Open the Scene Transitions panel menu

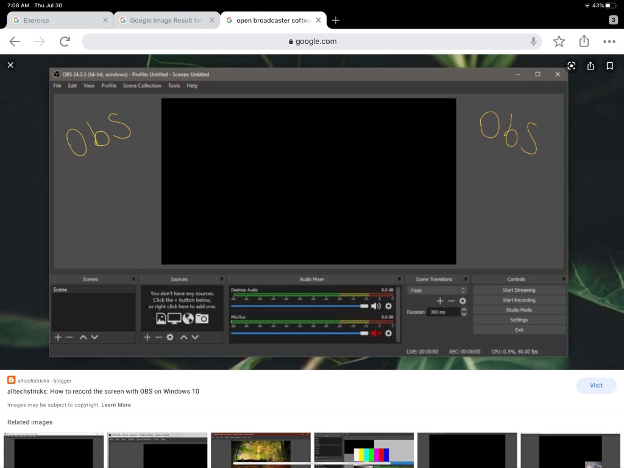point(466,279)
